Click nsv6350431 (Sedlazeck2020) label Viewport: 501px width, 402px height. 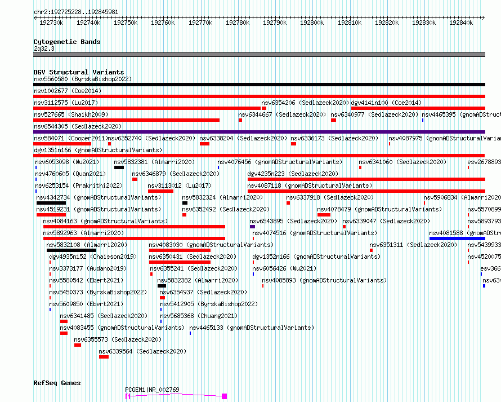(193, 257)
